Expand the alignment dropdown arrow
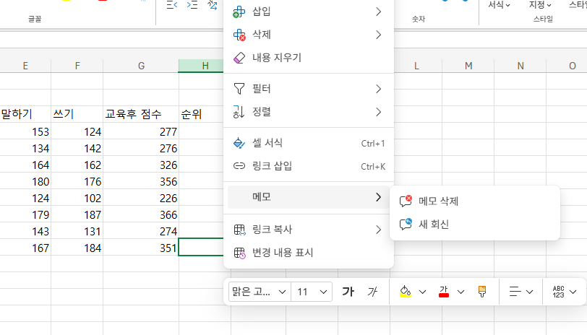 pos(529,292)
